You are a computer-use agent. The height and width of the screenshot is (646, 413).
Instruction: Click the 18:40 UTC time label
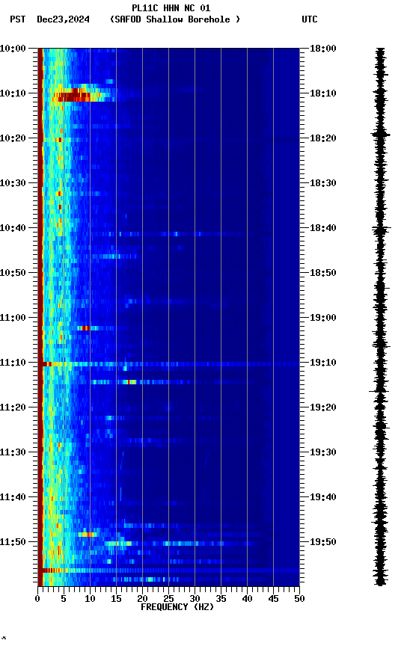(x=323, y=228)
